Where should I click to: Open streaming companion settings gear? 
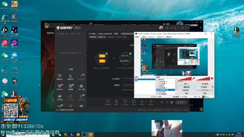point(172,102)
